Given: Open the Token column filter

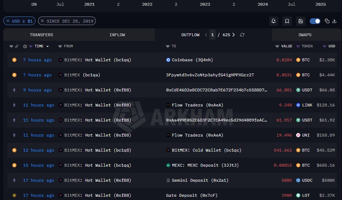Looking at the screenshot, I should pyautogui.click(x=298, y=46).
